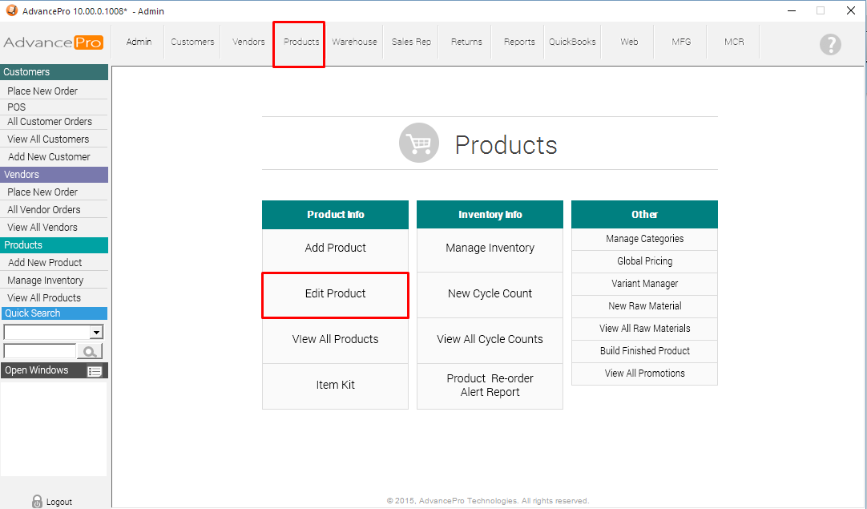Open the Item Kit button

tap(335, 386)
